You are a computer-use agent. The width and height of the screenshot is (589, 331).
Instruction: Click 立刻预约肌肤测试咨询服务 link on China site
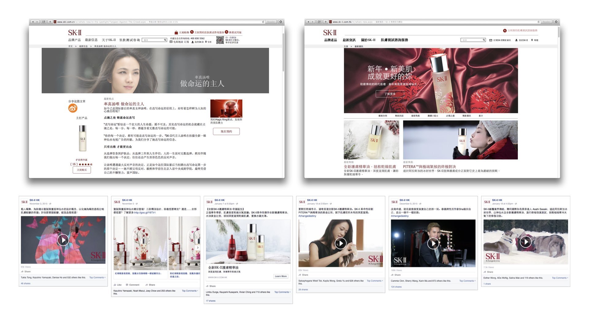[209, 32]
